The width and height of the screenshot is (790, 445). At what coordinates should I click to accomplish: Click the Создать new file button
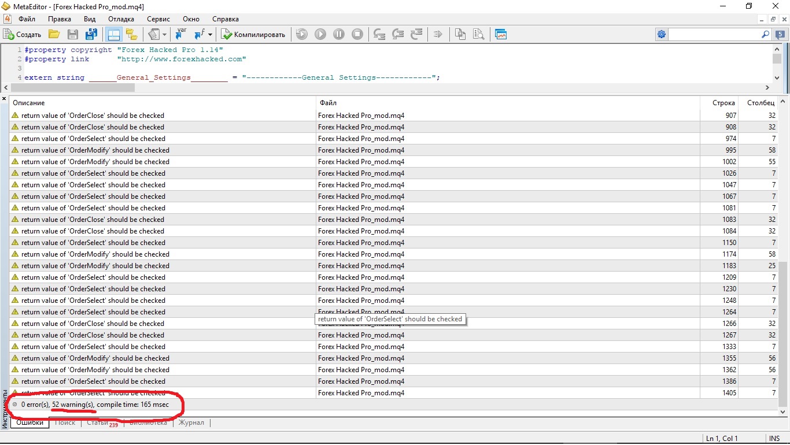pos(23,35)
